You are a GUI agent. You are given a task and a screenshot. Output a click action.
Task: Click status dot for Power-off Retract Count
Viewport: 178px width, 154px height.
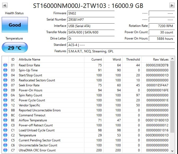(5, 125)
